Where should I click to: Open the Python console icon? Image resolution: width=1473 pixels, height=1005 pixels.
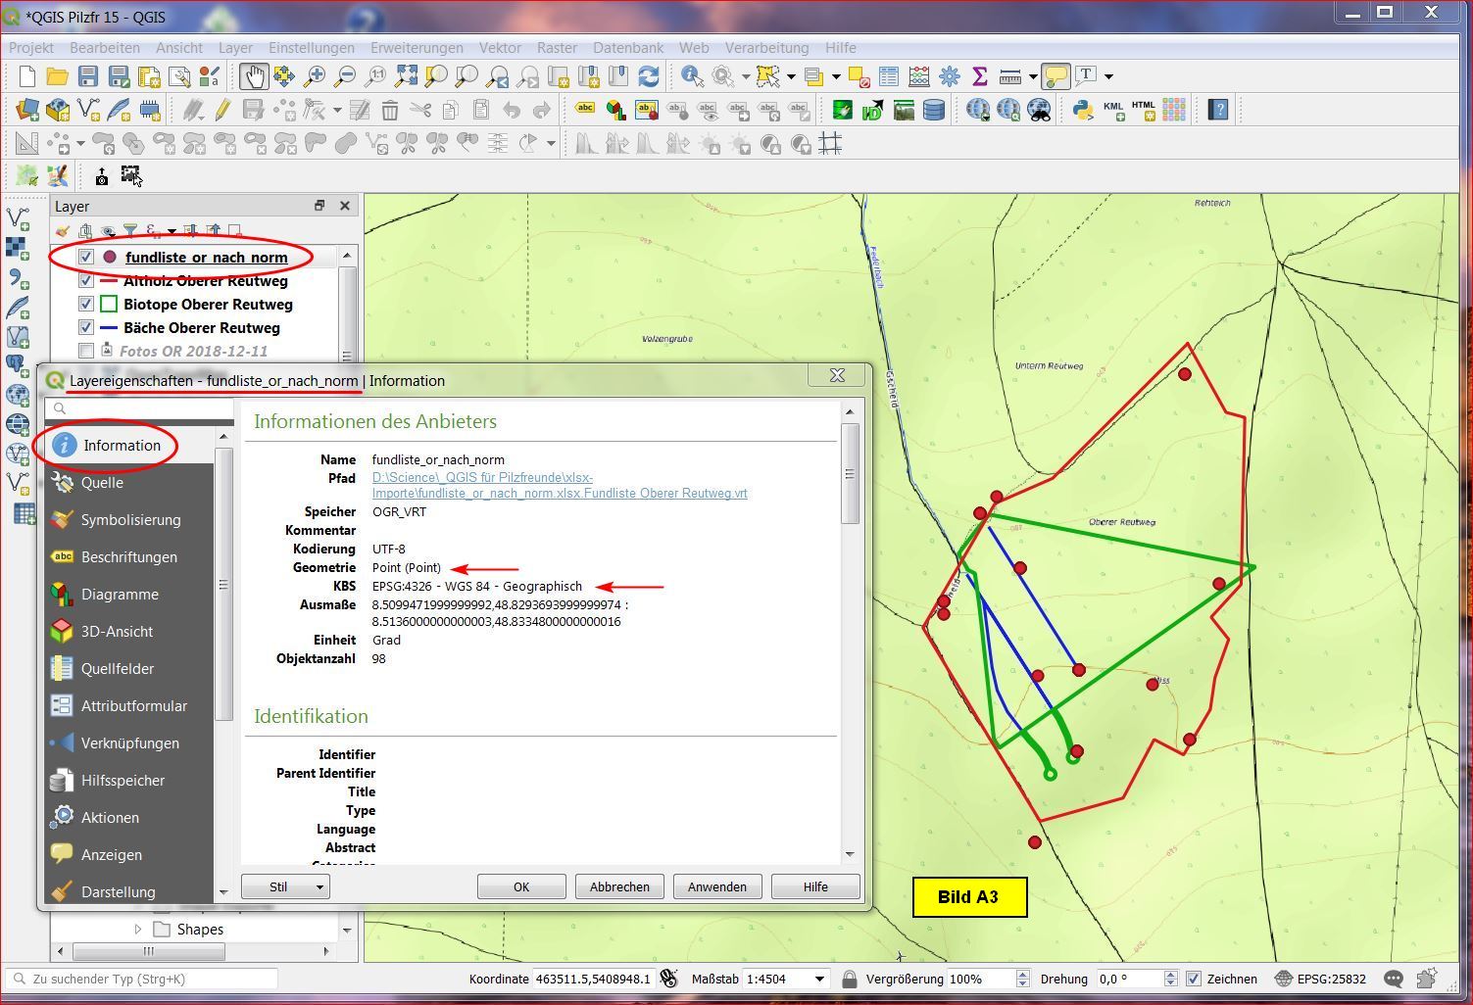1082,110
